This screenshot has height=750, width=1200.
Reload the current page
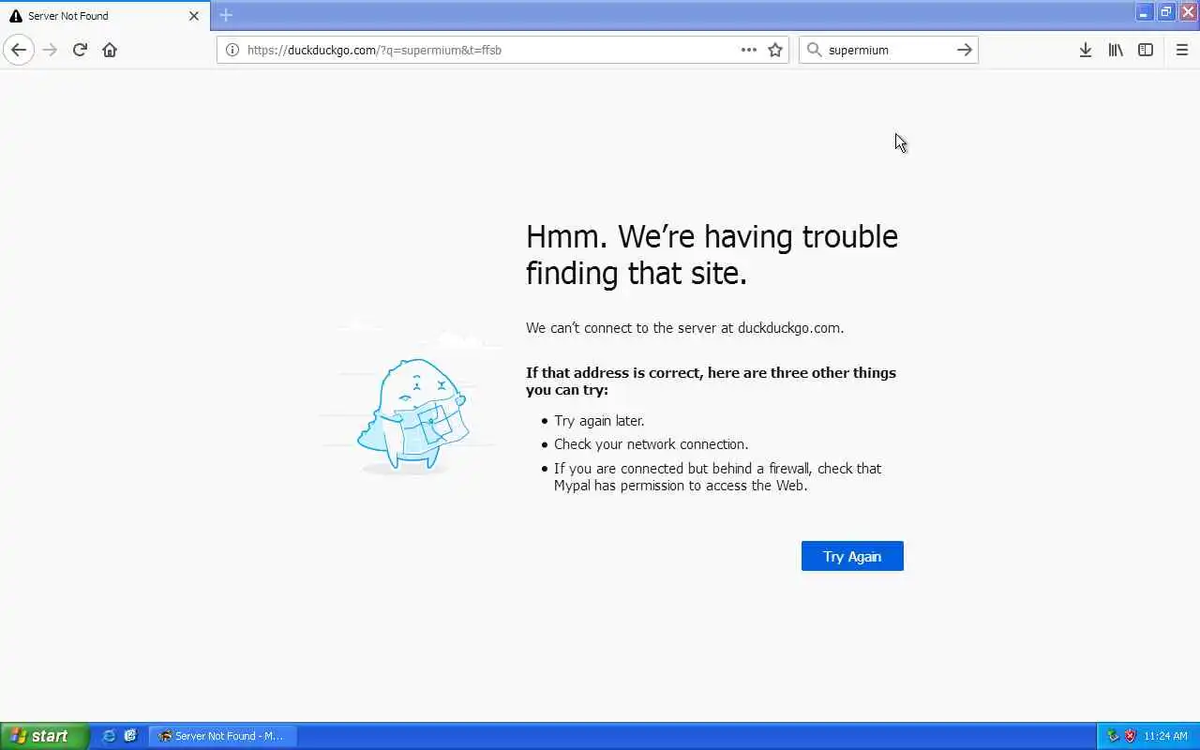tap(80, 50)
